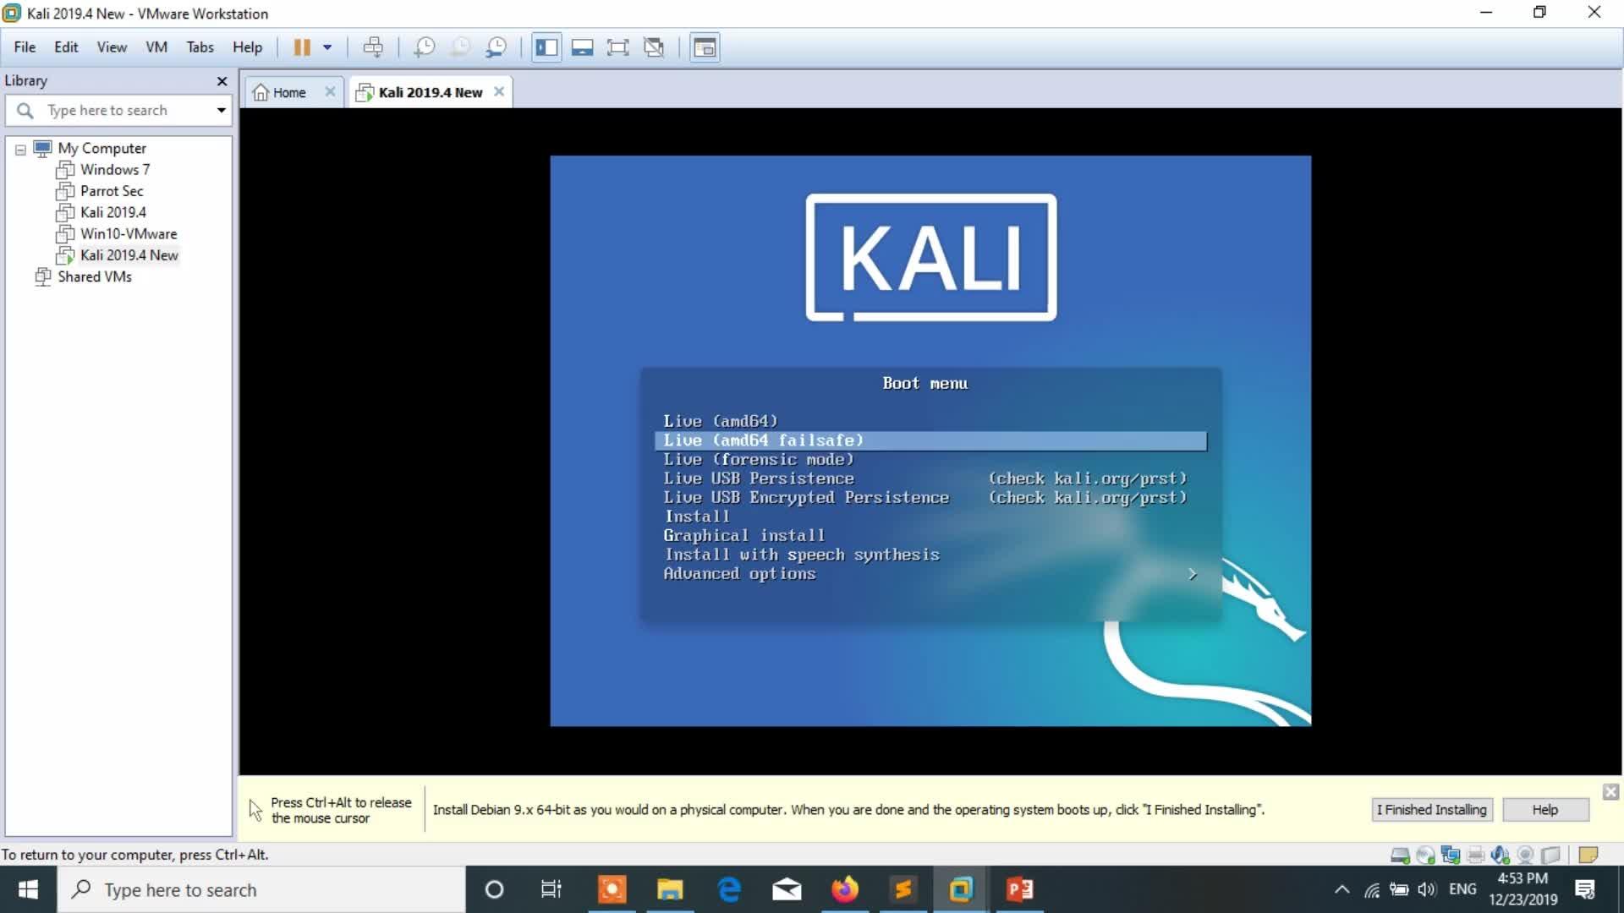Choose Live USB Encrypted Persistence entry
Image resolution: width=1624 pixels, height=913 pixels.
point(930,498)
